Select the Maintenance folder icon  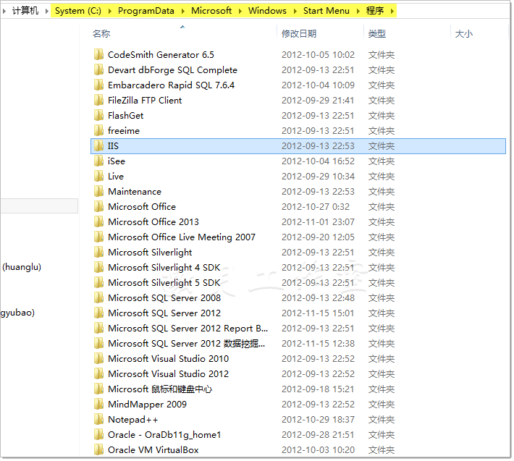click(98, 191)
